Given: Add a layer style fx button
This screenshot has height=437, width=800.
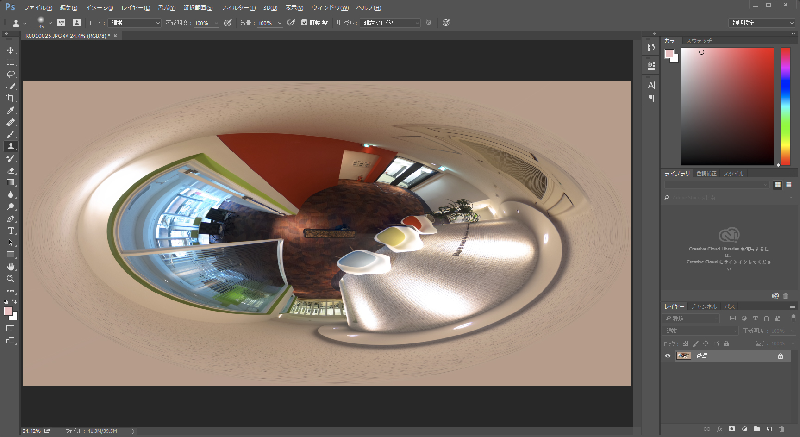Looking at the screenshot, I should coord(719,429).
